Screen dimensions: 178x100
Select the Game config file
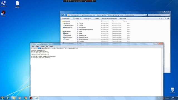point(80,33)
